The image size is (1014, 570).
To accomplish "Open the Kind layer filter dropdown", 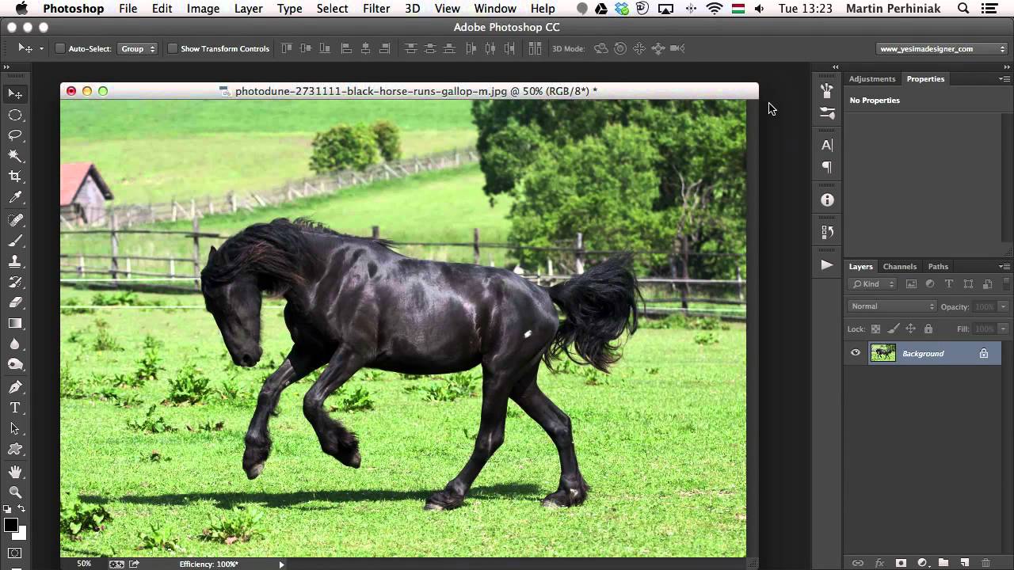I will (872, 284).
